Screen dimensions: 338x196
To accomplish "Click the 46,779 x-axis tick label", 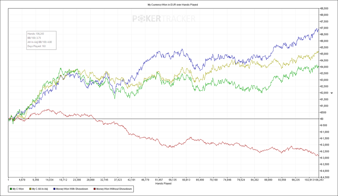I will 145,179.
